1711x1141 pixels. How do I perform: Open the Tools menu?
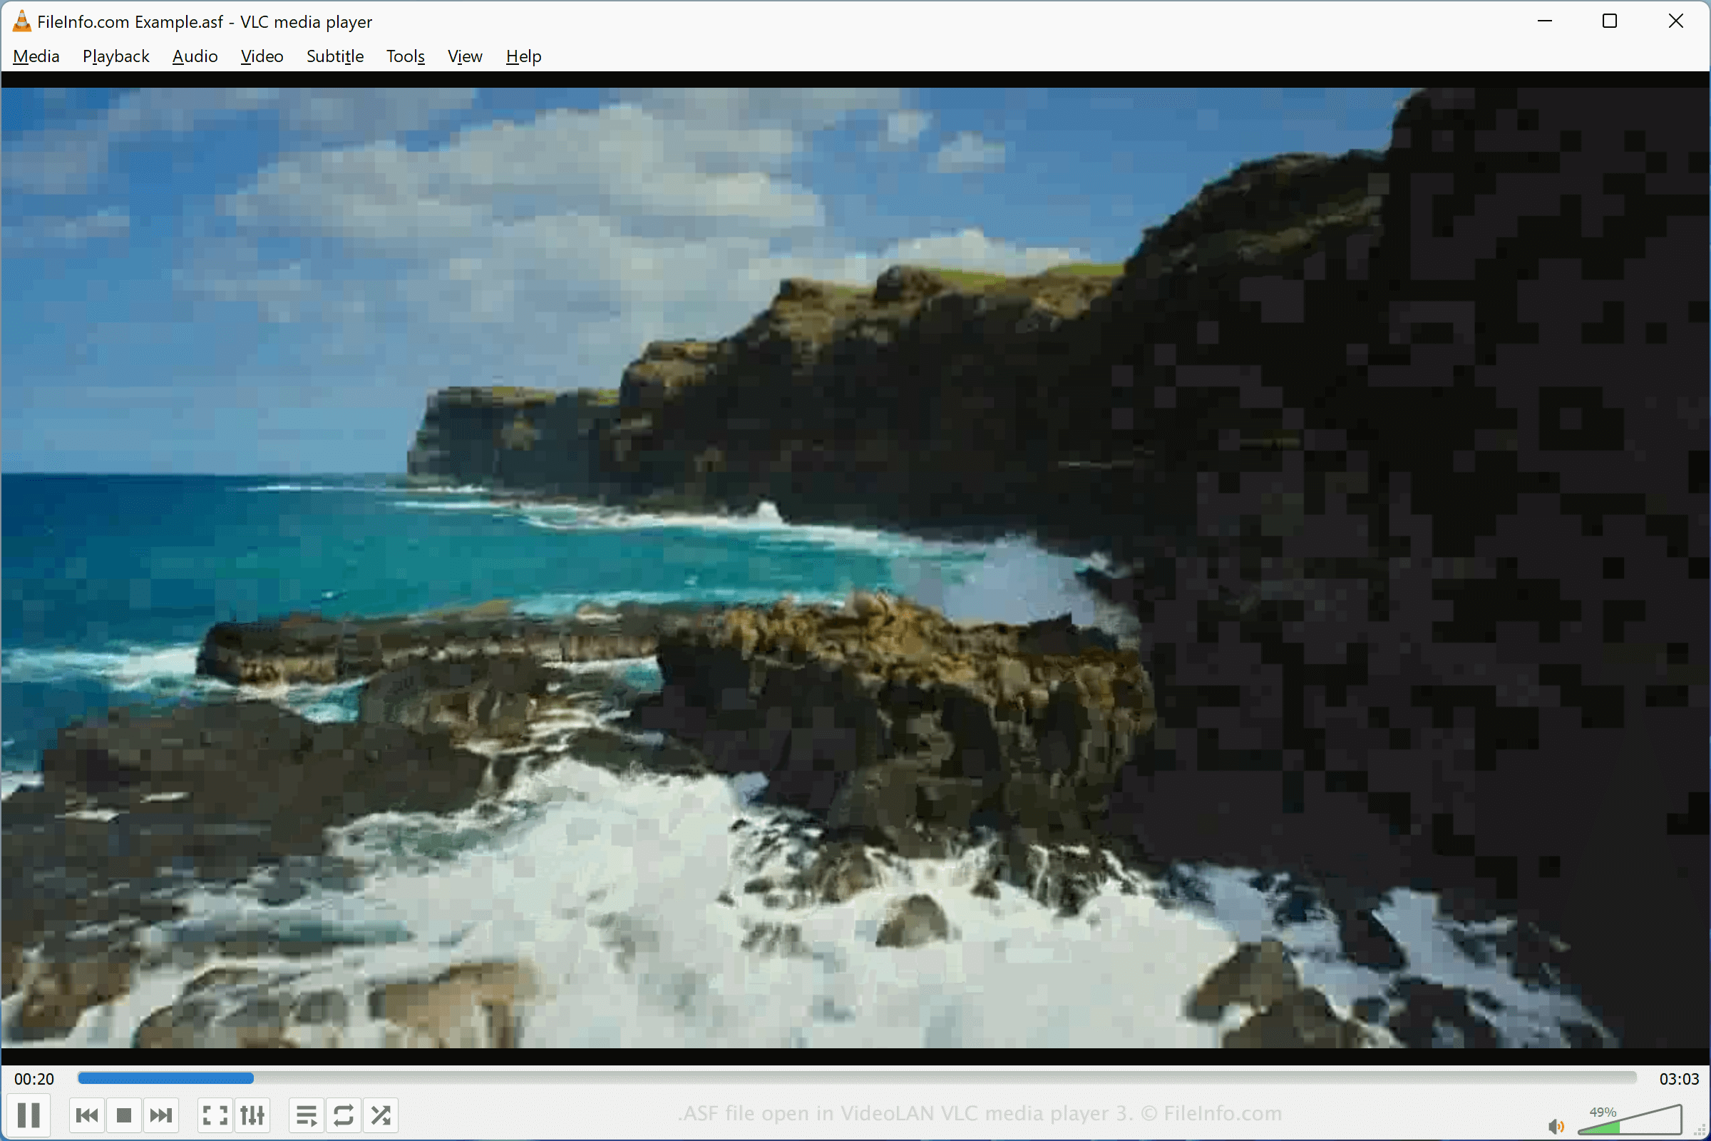point(405,56)
